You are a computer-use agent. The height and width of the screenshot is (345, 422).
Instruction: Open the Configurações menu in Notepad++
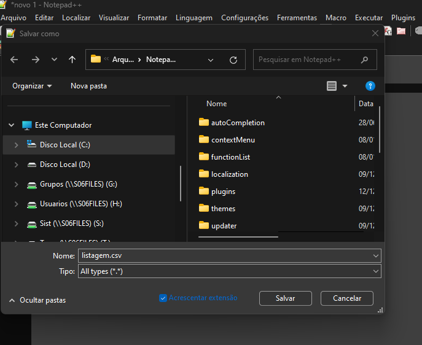[245, 18]
